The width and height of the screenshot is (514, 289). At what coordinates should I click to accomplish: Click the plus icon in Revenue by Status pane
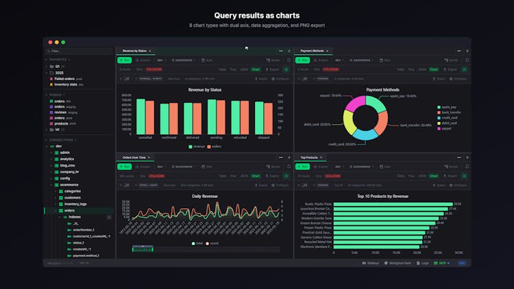289,51
